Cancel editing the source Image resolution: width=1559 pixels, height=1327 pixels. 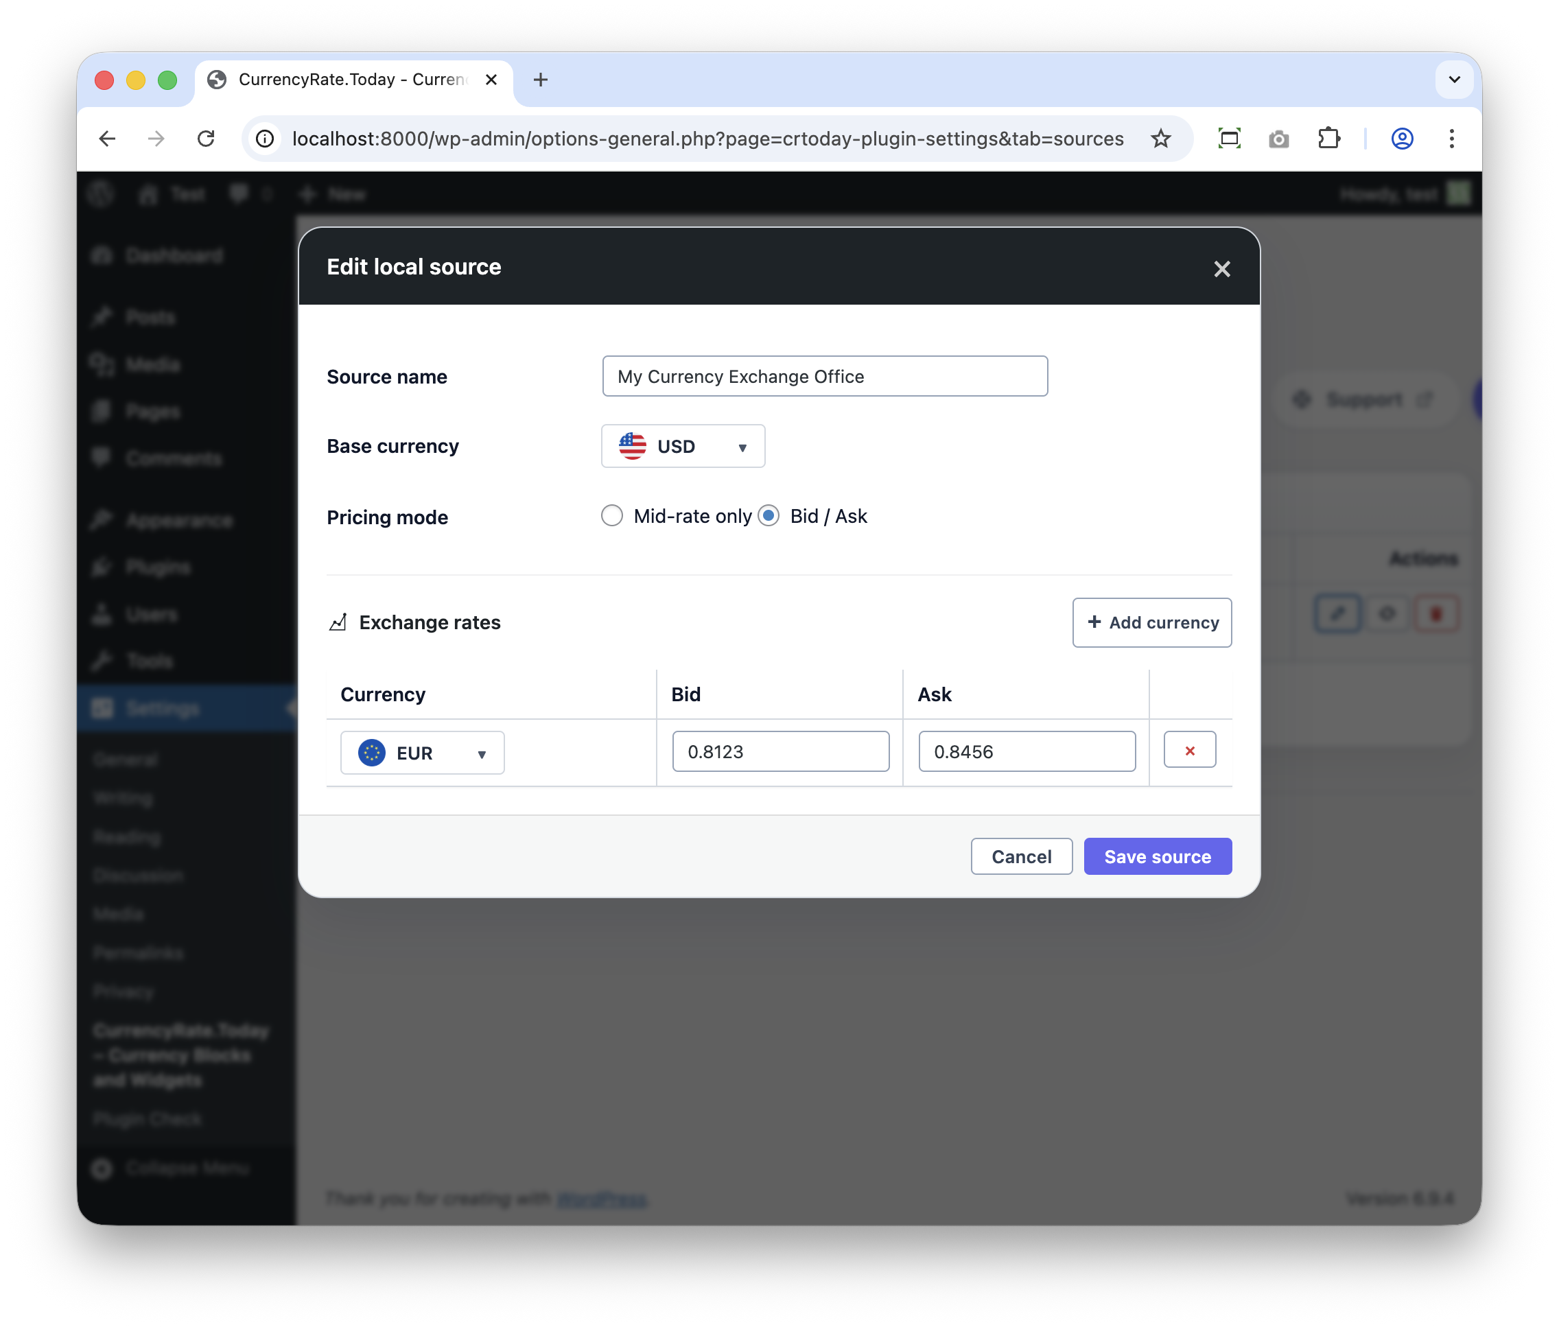pyautogui.click(x=1020, y=856)
